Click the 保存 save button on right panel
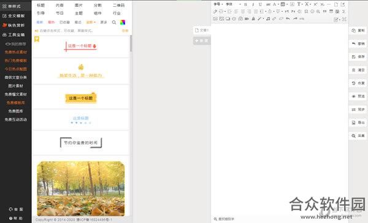The image size is (368, 223). (358, 57)
